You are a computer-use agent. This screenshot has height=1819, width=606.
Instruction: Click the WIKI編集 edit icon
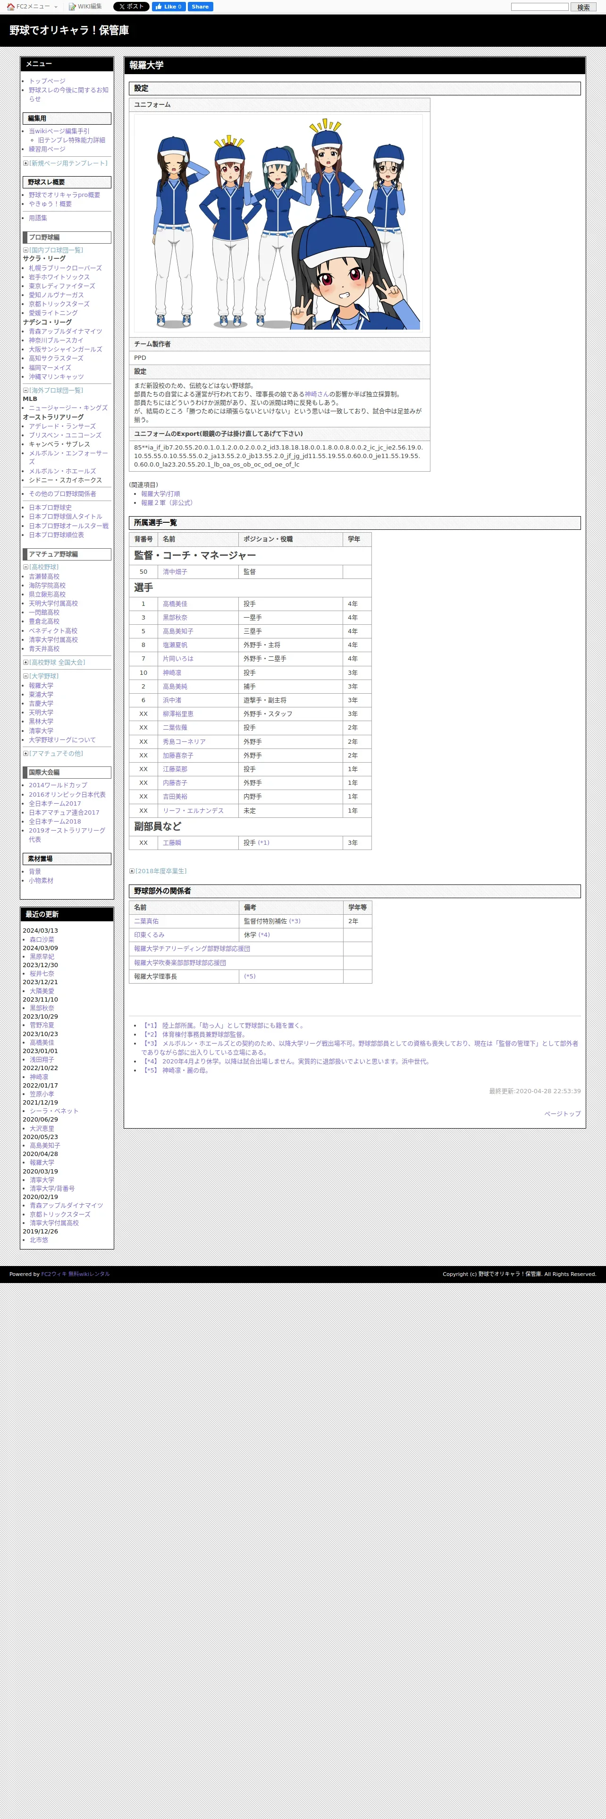coord(72,7)
